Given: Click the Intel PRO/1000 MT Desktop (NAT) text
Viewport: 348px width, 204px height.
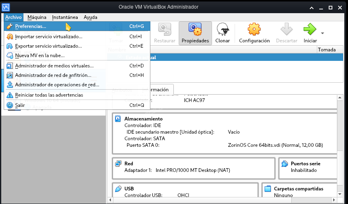Looking at the screenshot, I should [193, 170].
